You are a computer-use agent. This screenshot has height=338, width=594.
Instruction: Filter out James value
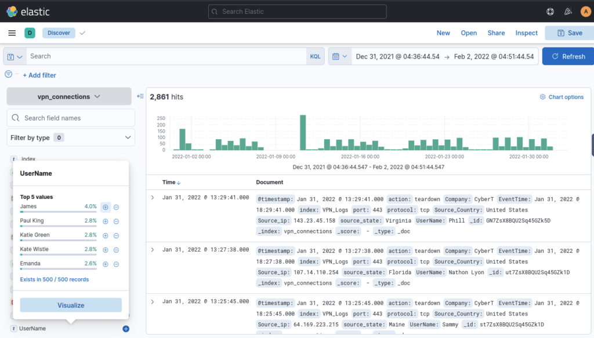(116, 207)
